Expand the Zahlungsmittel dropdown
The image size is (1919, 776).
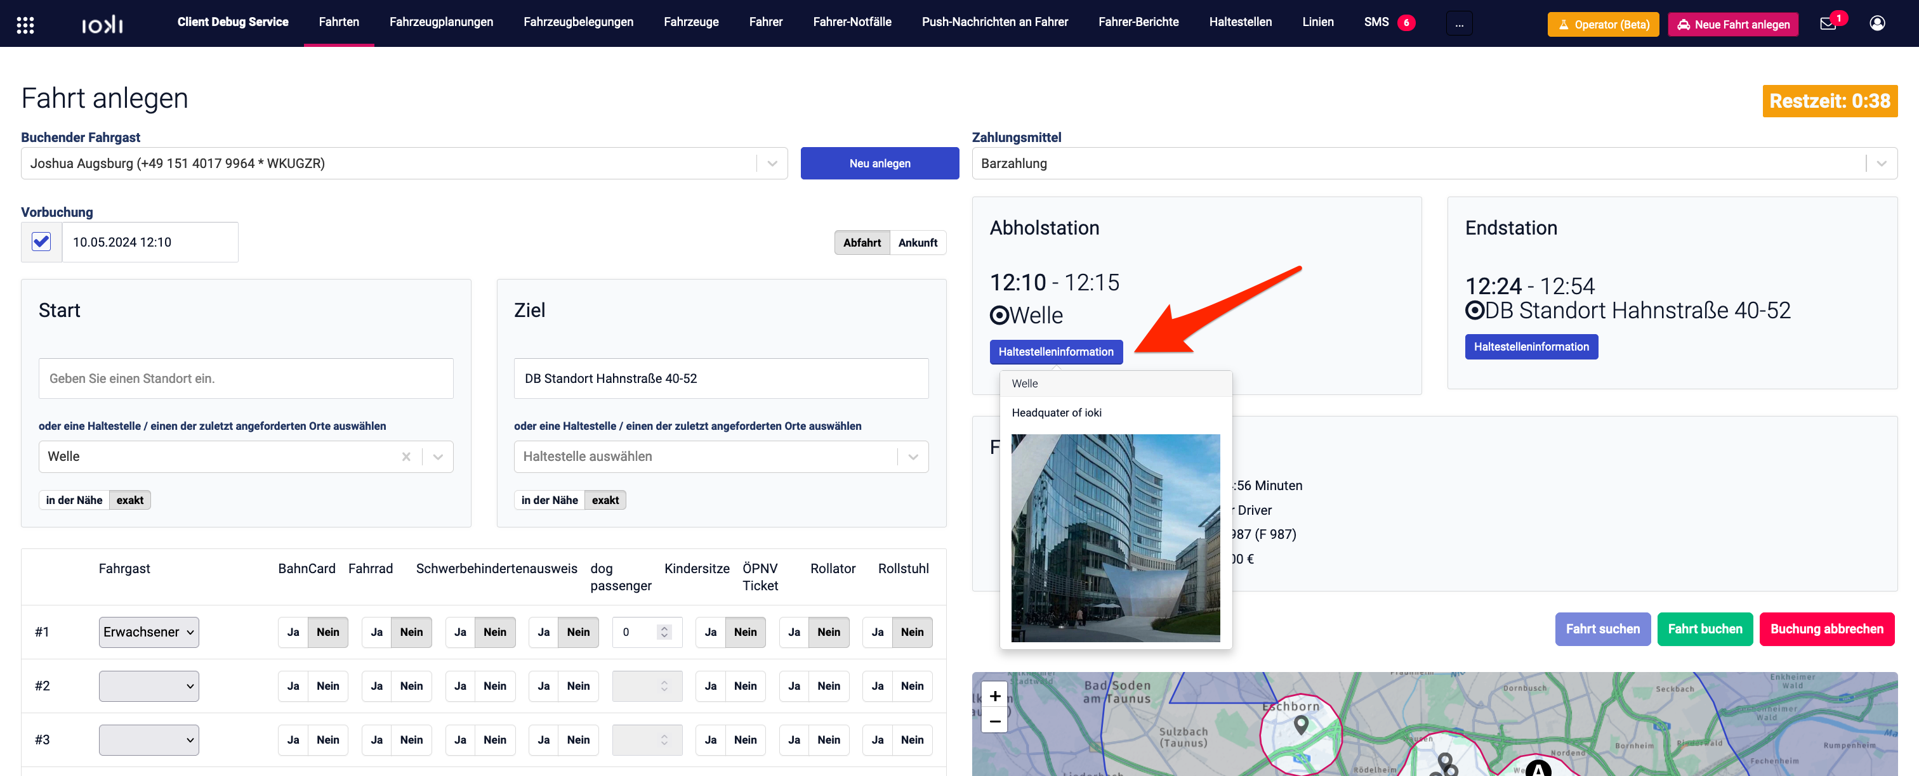[1881, 164]
